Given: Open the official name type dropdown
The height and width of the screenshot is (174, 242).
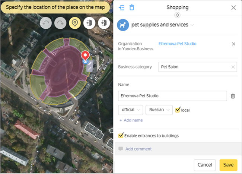Looking at the screenshot, I should click(131, 110).
